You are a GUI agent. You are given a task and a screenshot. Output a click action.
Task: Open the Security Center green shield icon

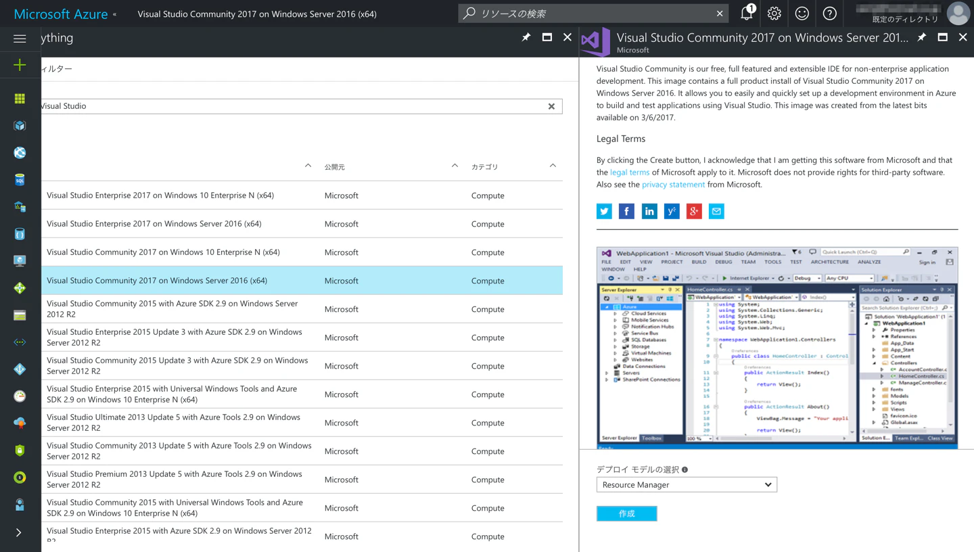20,451
